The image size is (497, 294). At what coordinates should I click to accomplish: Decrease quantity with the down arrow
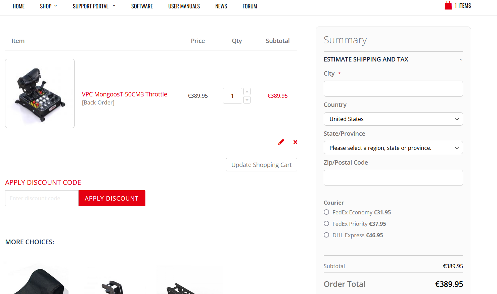[x=247, y=100]
